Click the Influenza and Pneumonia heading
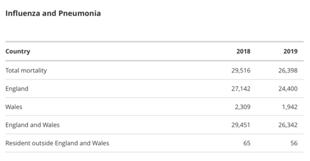The image size is (310, 161). pyautogui.click(x=53, y=13)
